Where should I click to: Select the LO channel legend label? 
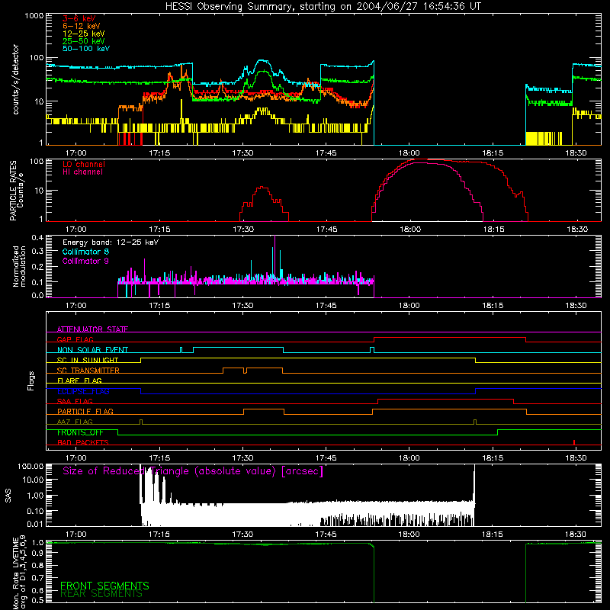point(83,164)
